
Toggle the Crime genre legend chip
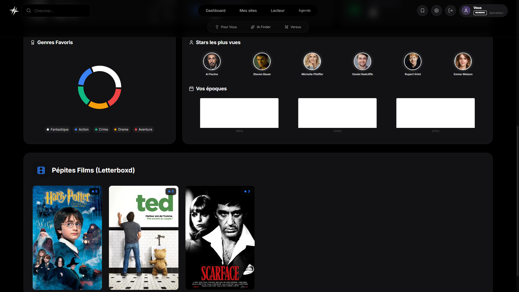[x=101, y=130]
